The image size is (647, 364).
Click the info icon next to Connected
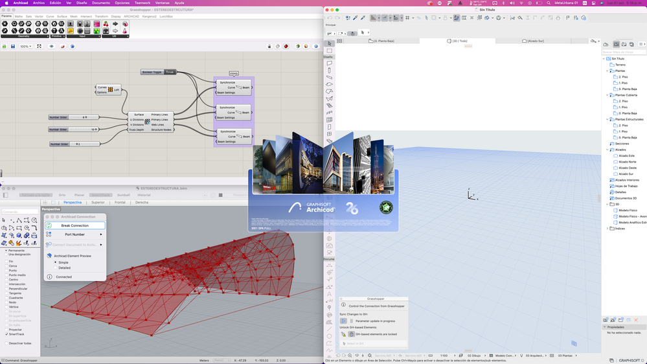(49, 277)
